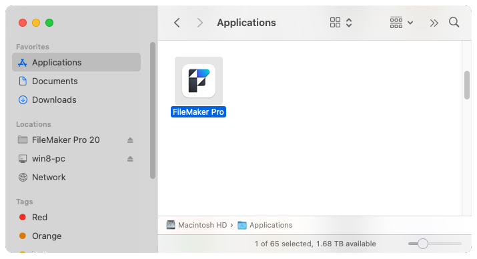The image size is (477, 259).
Task: Show more toolbar items via double chevron
Action: click(x=434, y=23)
